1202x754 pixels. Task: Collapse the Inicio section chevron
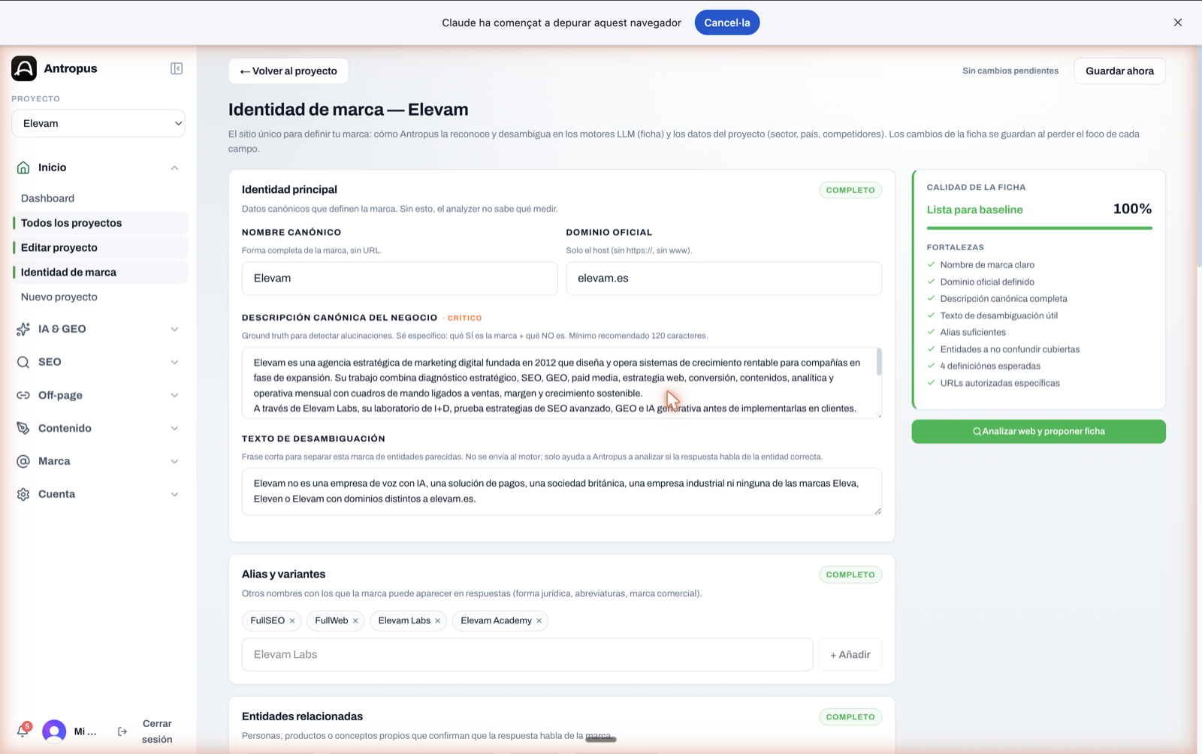[174, 167]
